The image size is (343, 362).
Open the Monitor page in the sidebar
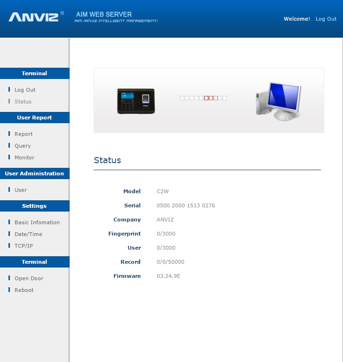point(24,157)
